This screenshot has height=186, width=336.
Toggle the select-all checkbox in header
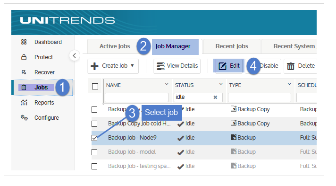95,86
